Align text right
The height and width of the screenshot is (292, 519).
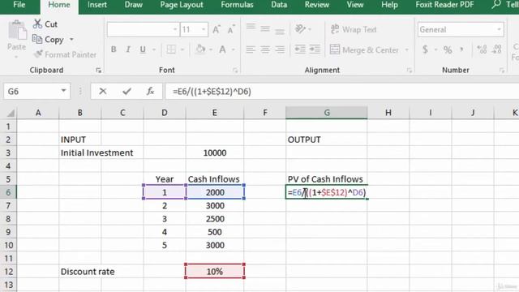(280, 49)
